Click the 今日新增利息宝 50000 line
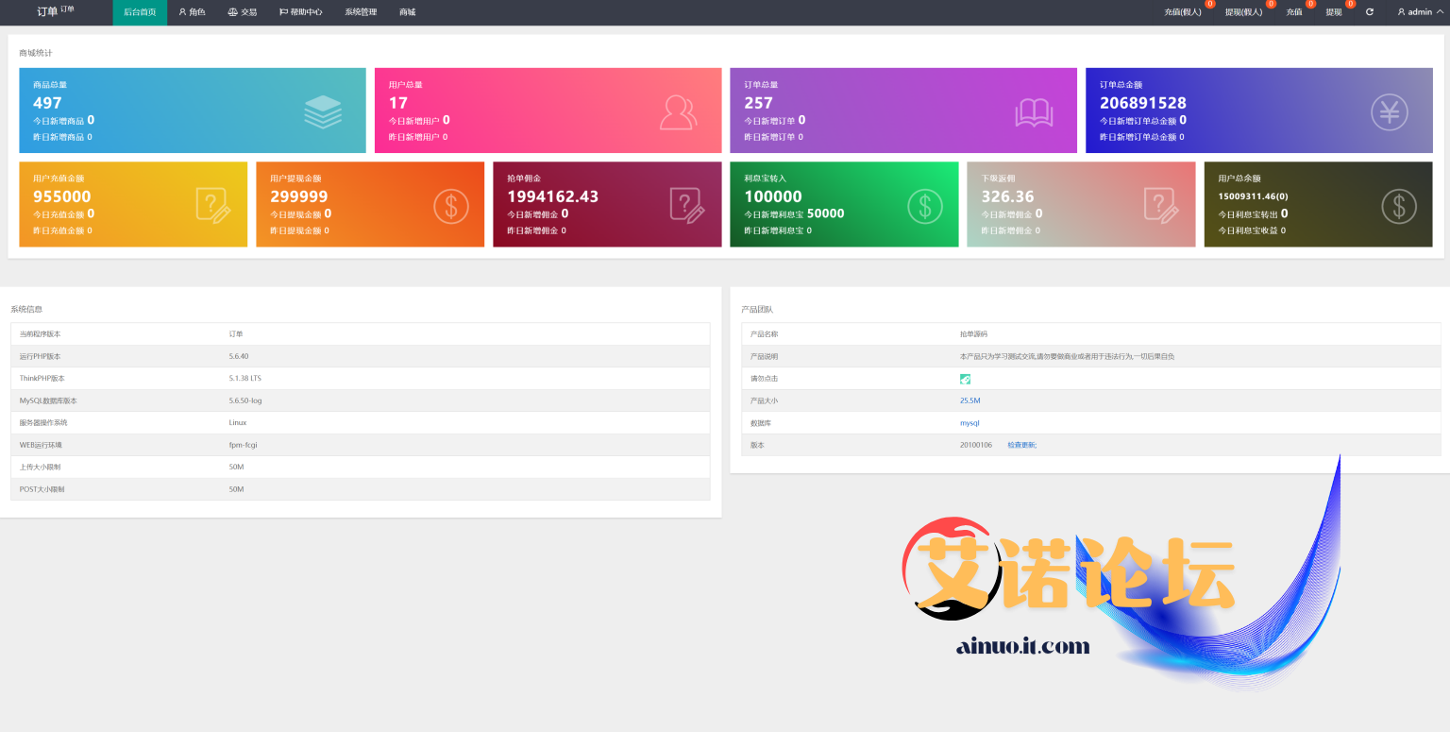1450x732 pixels. point(794,214)
